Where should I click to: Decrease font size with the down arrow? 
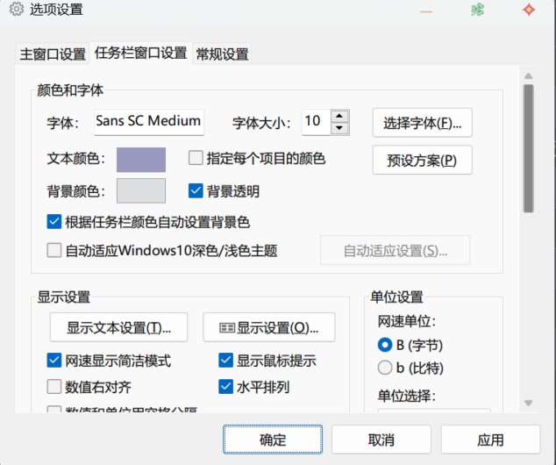coord(339,128)
